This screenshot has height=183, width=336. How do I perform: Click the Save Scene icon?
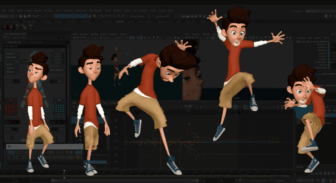[29, 16]
